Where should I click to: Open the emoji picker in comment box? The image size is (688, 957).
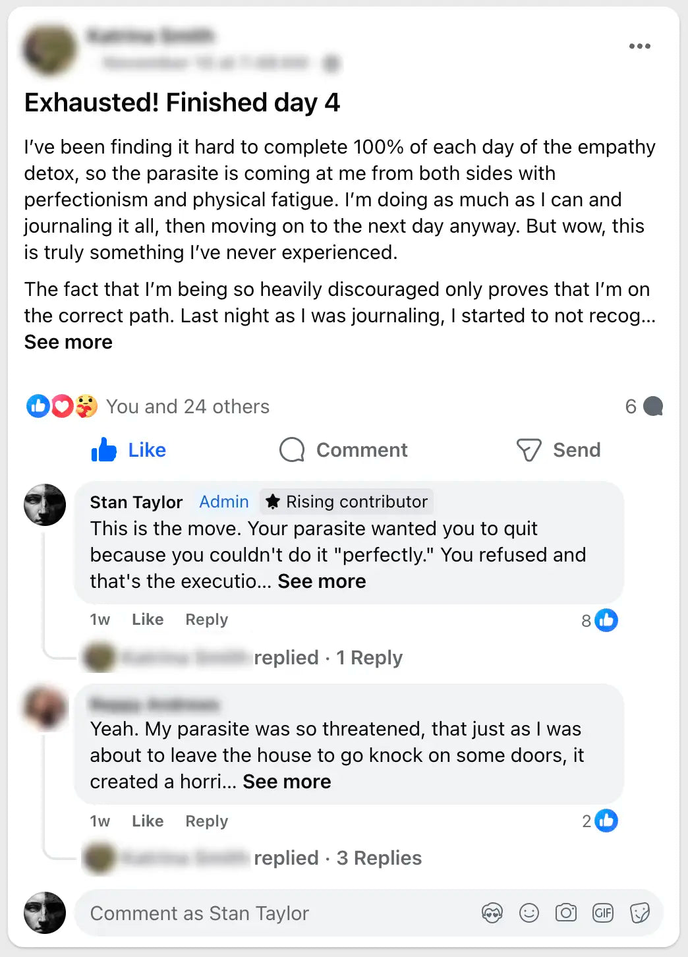[529, 913]
